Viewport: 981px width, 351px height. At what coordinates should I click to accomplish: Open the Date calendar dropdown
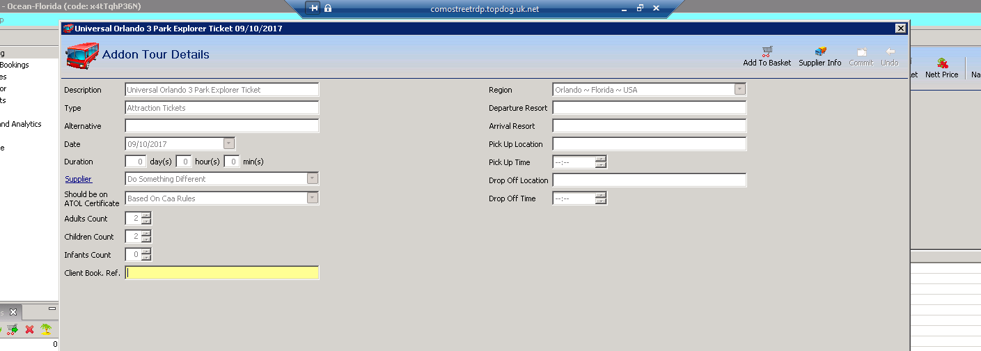click(229, 143)
